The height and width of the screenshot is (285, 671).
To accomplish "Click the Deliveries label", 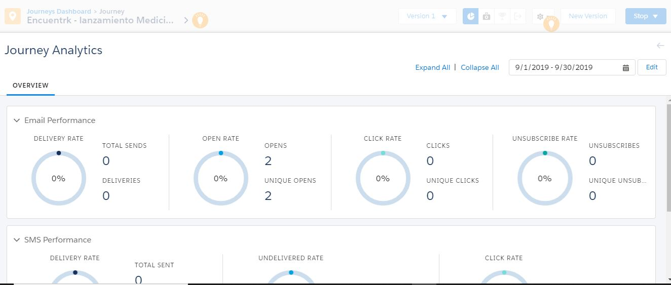I will point(121,181).
